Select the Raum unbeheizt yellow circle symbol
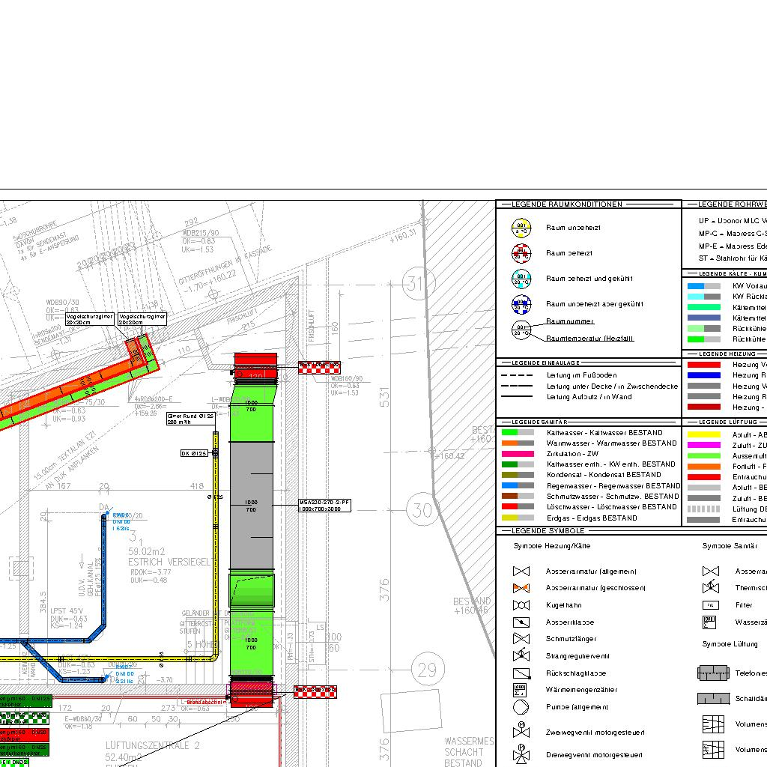Viewport: 767px width, 767px height. tap(521, 228)
